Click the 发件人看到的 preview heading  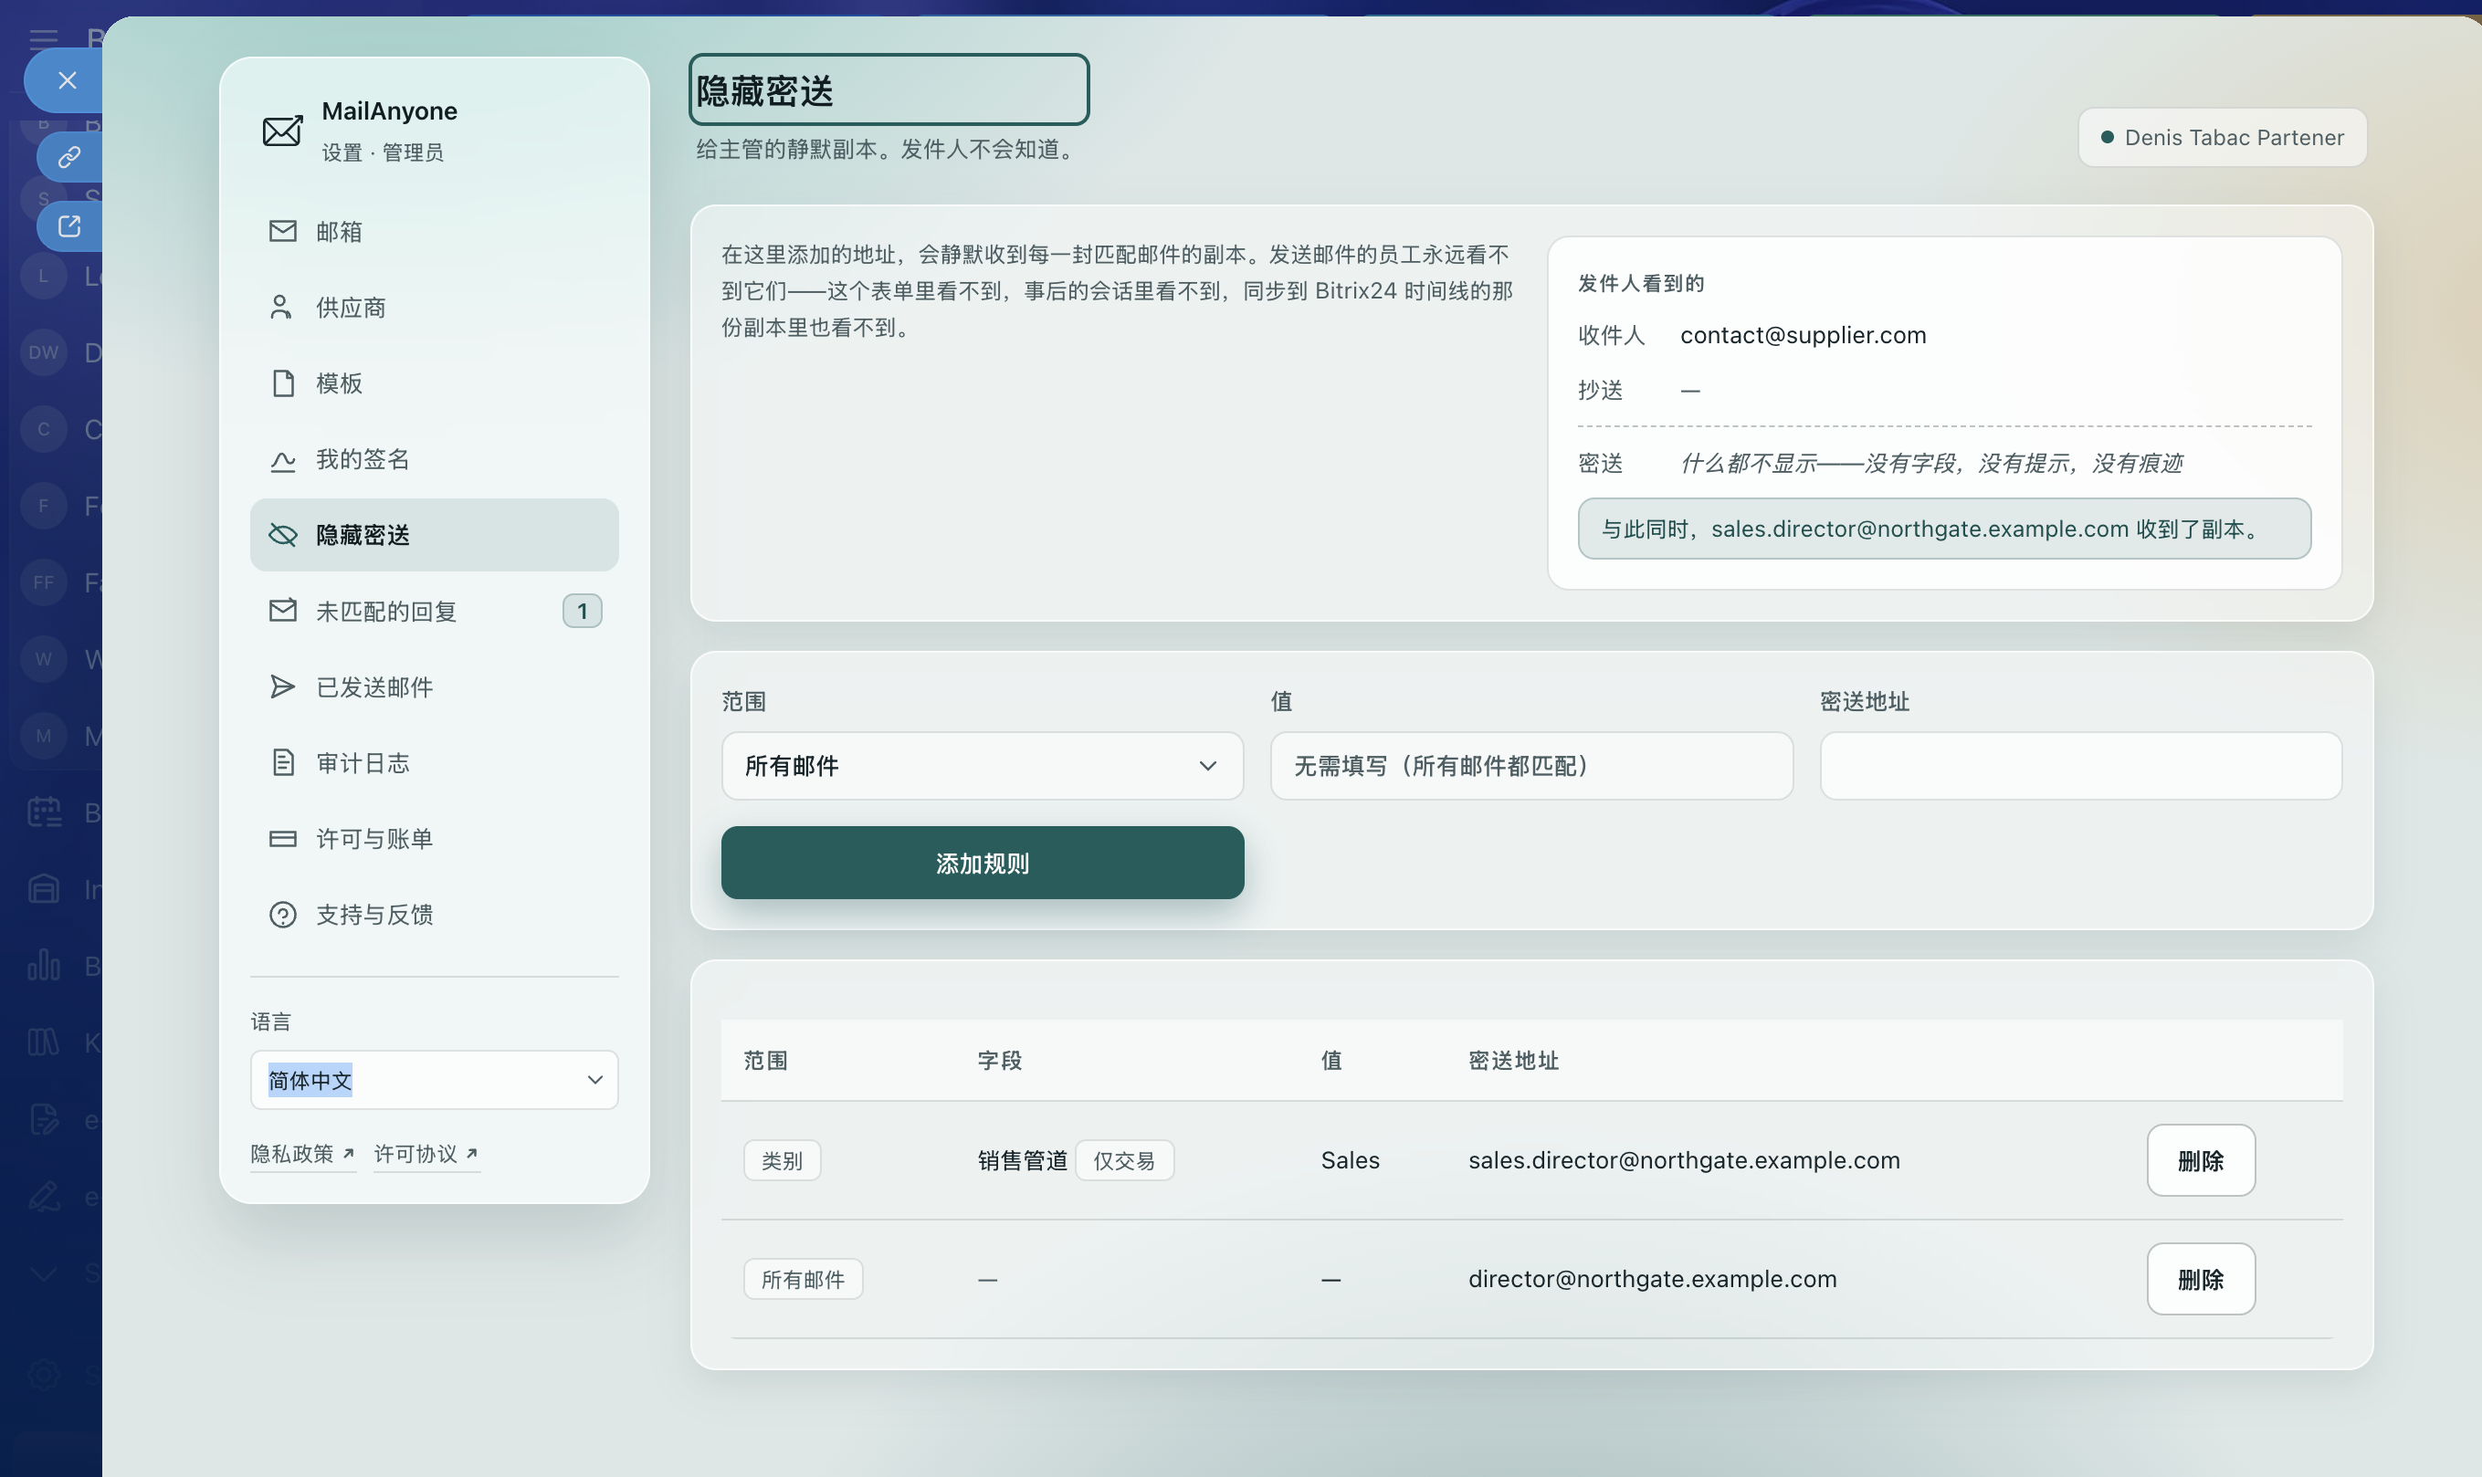point(1641,283)
